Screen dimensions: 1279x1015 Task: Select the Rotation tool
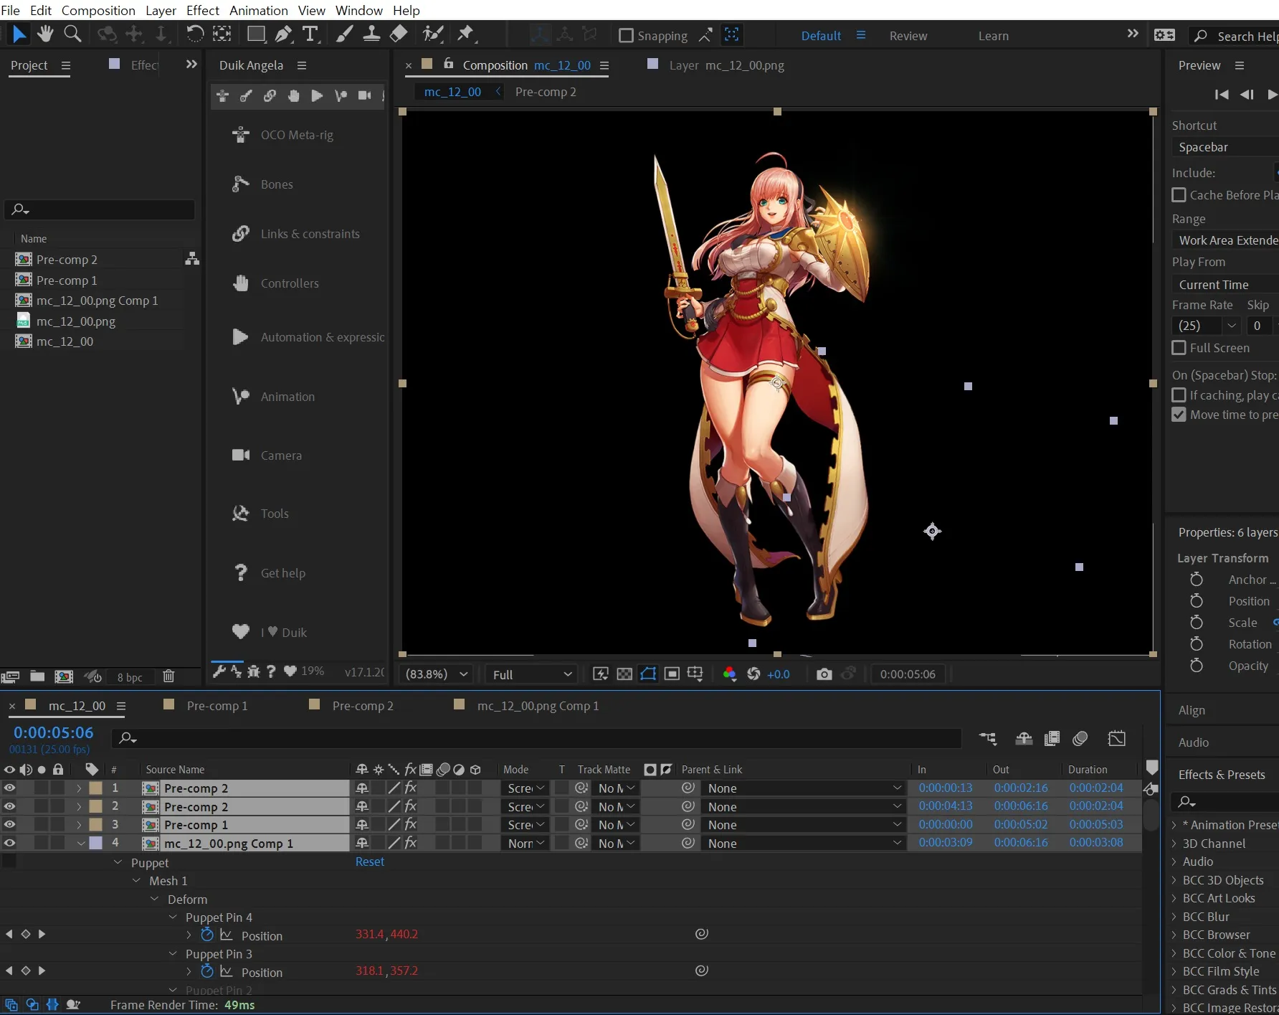click(195, 34)
